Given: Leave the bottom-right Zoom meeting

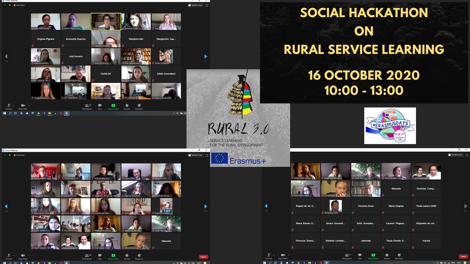Looking at the screenshot, I should (463, 257).
